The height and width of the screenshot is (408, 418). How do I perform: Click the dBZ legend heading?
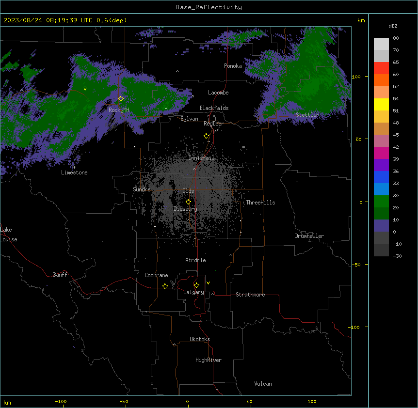click(x=393, y=26)
